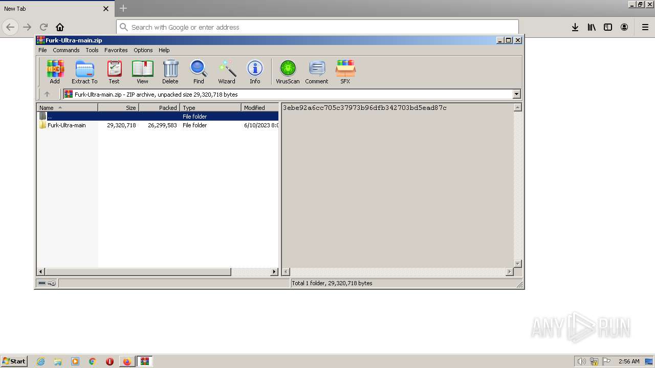Open the Tools menu

[92, 50]
